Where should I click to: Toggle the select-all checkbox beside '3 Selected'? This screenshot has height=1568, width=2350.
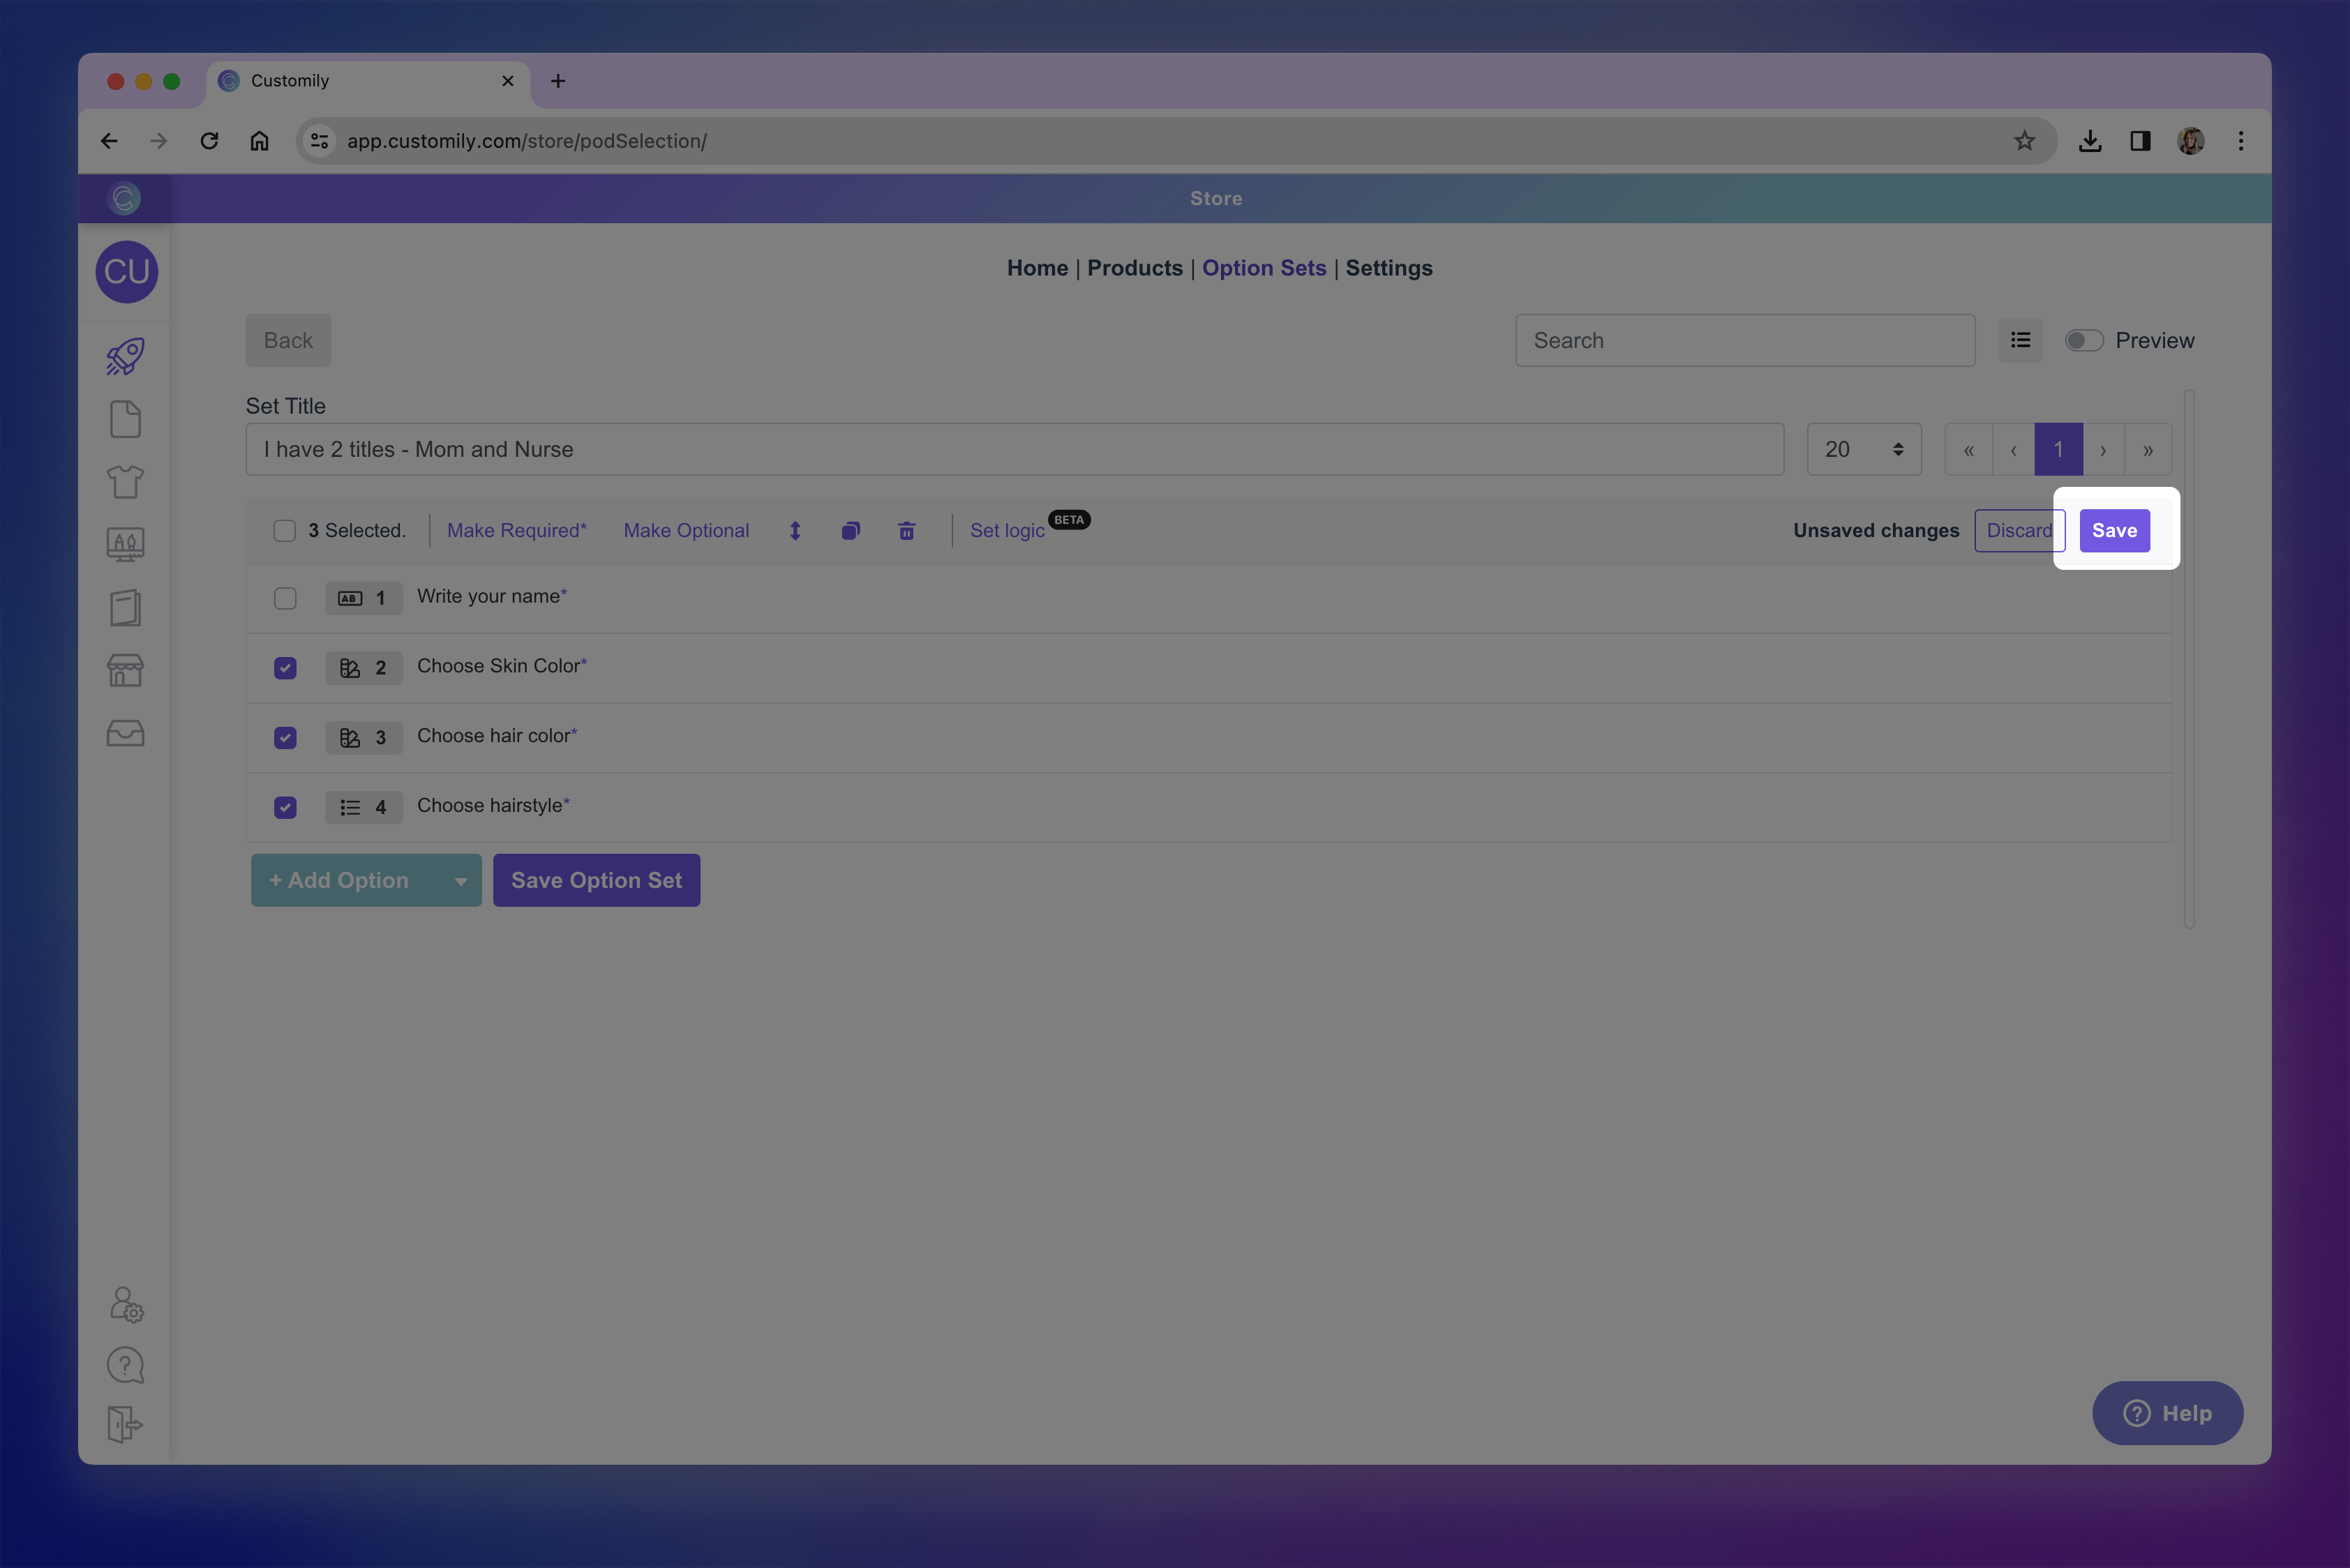point(284,531)
